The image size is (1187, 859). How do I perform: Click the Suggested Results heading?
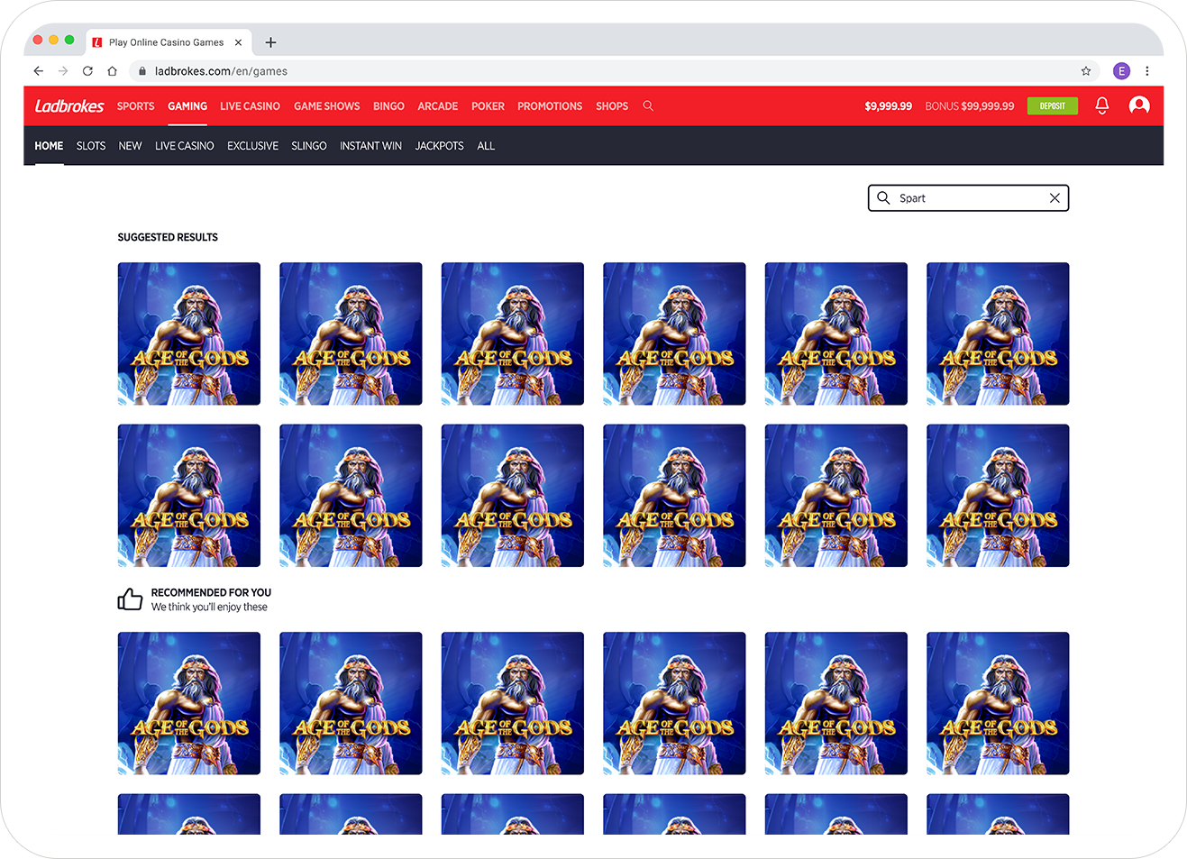(168, 238)
